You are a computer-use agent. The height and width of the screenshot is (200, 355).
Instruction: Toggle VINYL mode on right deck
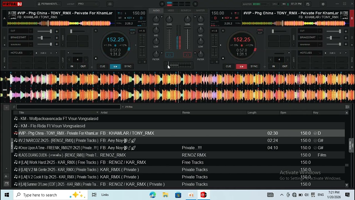(x=260, y=30)
